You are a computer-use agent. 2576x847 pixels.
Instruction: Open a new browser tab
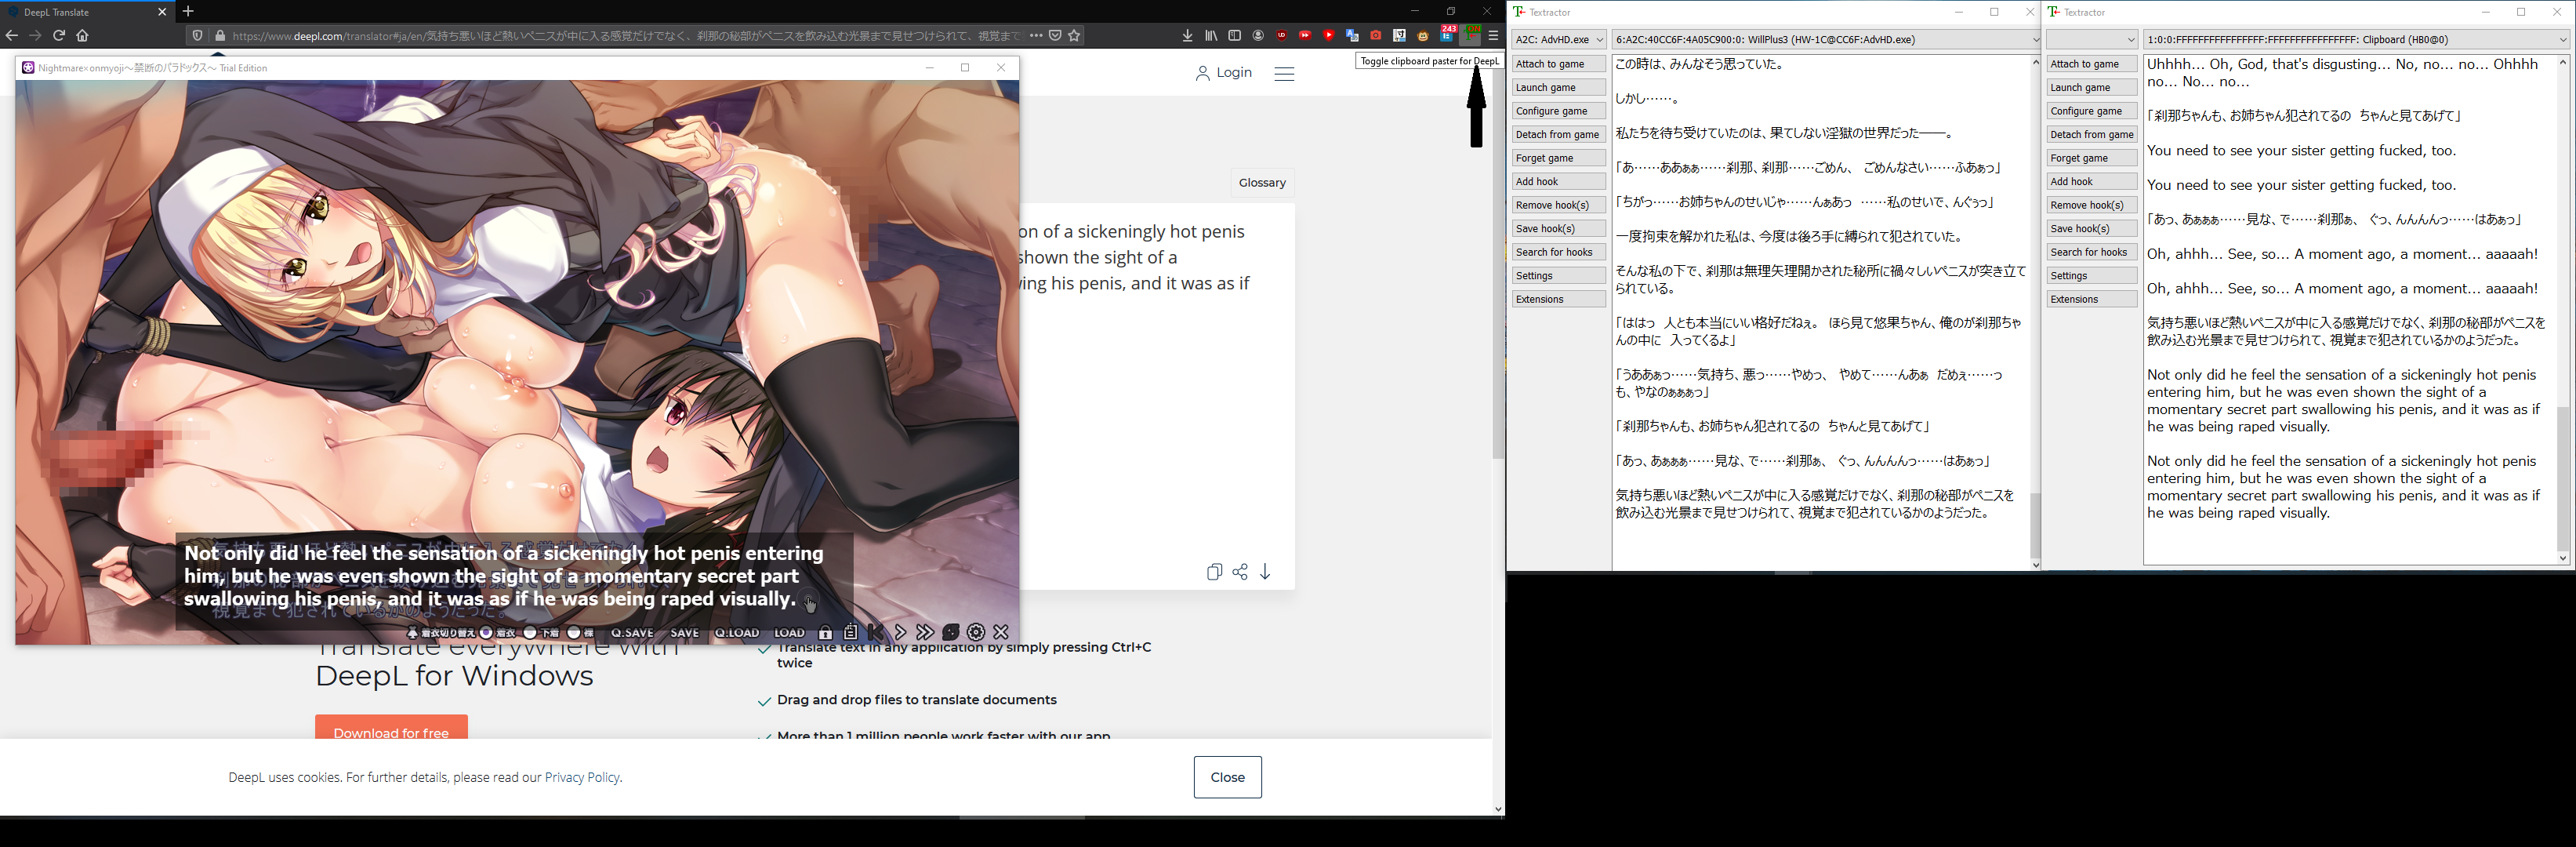click(188, 11)
